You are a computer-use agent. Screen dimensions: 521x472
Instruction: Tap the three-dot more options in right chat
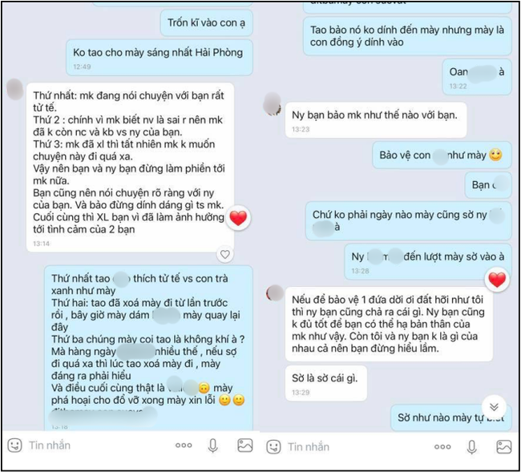click(x=442, y=447)
